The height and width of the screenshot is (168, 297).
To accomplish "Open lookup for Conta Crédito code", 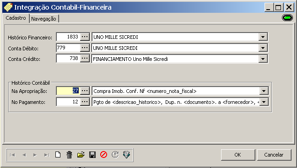I will pyautogui.click(x=85, y=59).
